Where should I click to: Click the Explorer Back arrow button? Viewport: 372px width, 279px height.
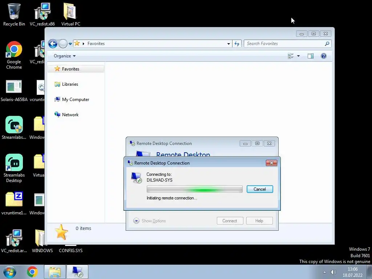pos(53,44)
